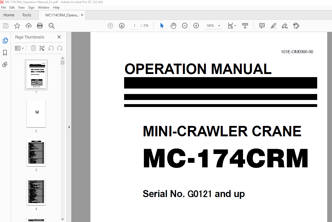Image resolution: width=332 pixels, height=222 pixels.
Task: Click the Save file icon
Action: 6,26
